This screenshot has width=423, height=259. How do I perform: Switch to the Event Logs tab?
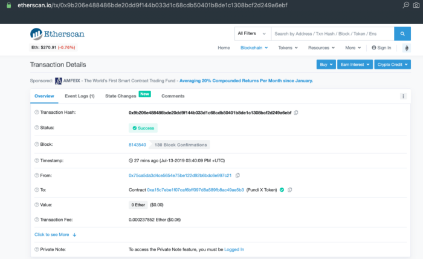pyautogui.click(x=79, y=96)
